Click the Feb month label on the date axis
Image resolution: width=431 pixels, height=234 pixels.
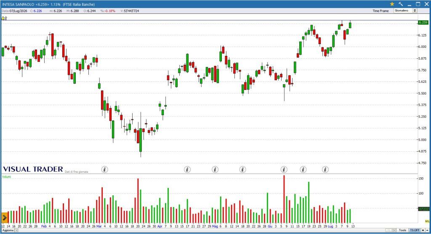[44, 226]
